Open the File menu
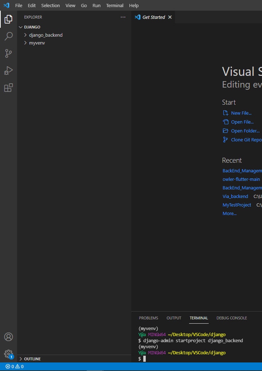Image resolution: width=262 pixels, height=371 pixels. coord(19,5)
